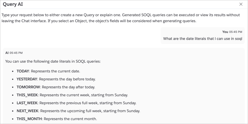248x124 pixels.
Task: Click the bold TODAY literal
Action: 23,71
